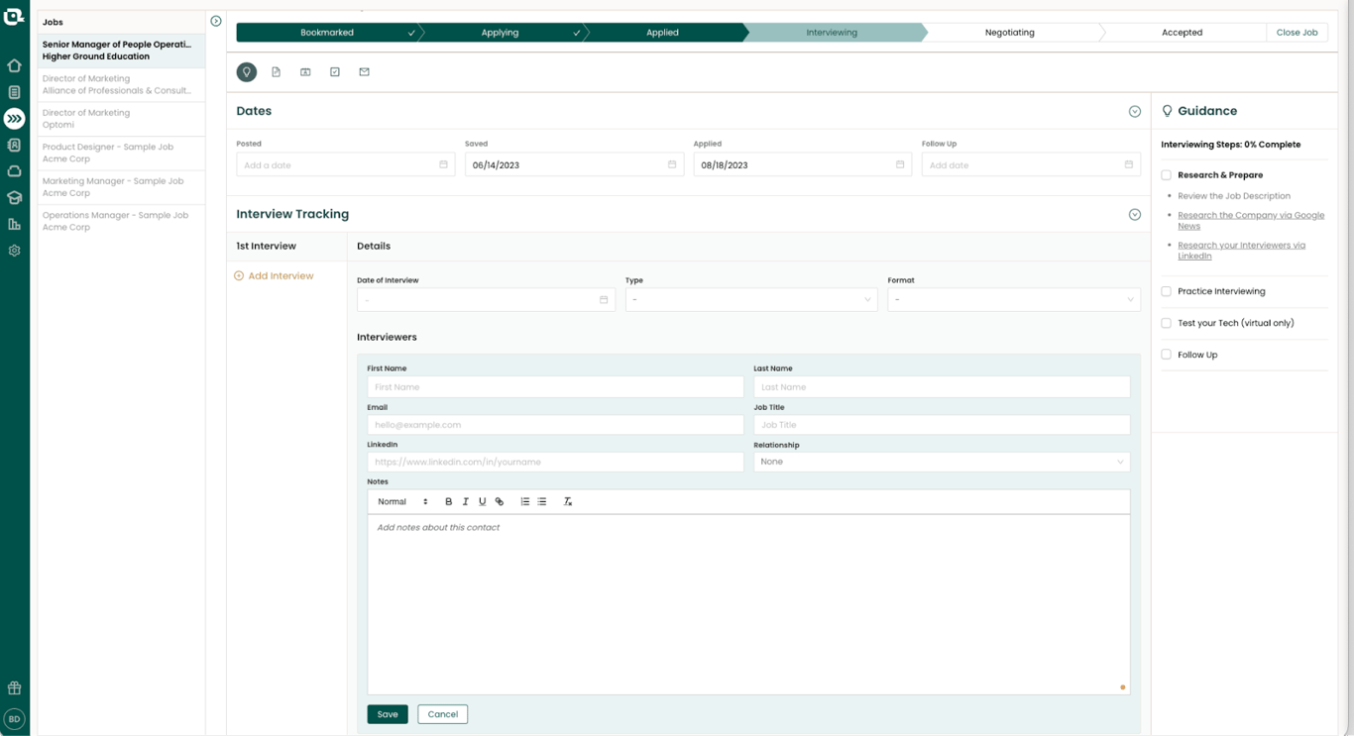This screenshot has height=736, width=1354.
Task: Open the Applied date picker
Action: pyautogui.click(x=802, y=164)
